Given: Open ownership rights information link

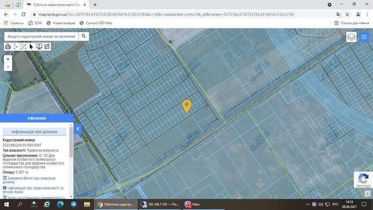Looking at the screenshot, I should (33, 190).
